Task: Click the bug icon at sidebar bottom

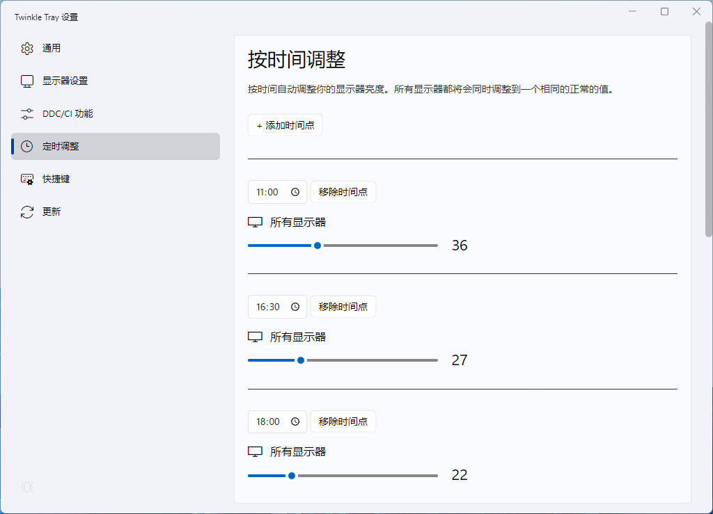Action: coord(27,487)
